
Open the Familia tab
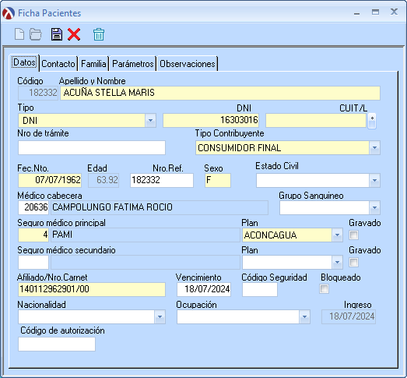click(93, 64)
